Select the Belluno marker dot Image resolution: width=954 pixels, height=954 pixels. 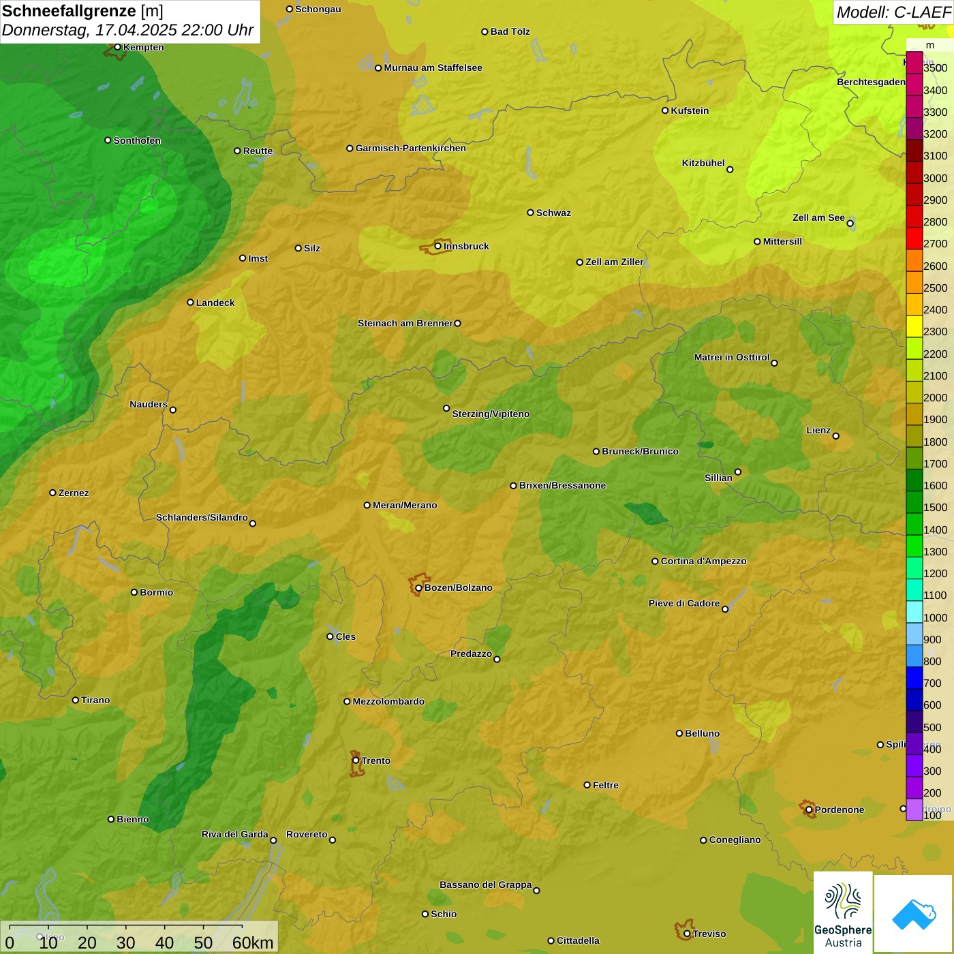pos(679,733)
